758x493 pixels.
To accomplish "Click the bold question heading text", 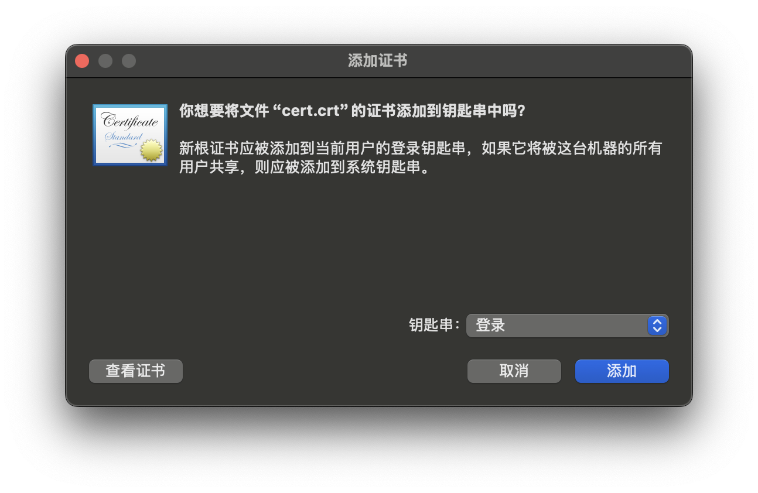I will tap(353, 111).
